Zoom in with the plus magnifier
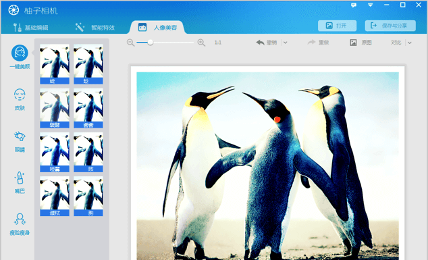 [x=201, y=43]
